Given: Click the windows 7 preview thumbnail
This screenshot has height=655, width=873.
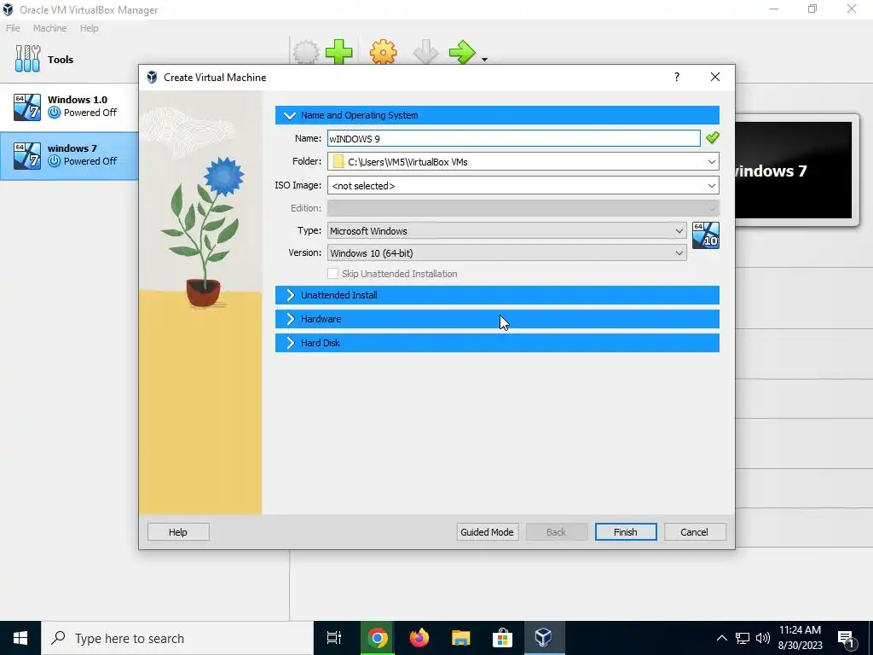Looking at the screenshot, I should 793,171.
